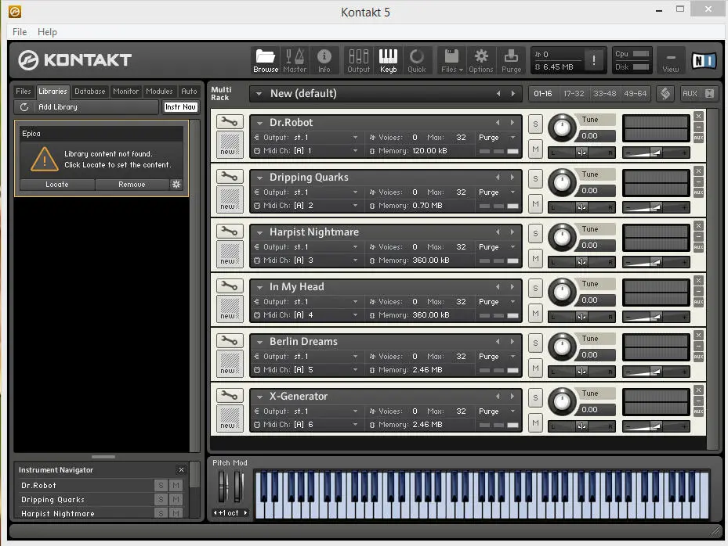Screen dimensions: 728x546
Task: Mute the Dr.Robot instrument
Action: [x=535, y=149]
